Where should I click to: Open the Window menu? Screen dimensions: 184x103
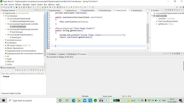coord(51,5)
